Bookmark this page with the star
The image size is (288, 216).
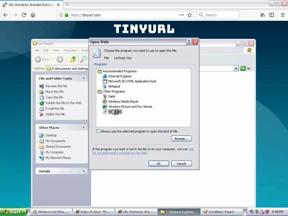190,15
